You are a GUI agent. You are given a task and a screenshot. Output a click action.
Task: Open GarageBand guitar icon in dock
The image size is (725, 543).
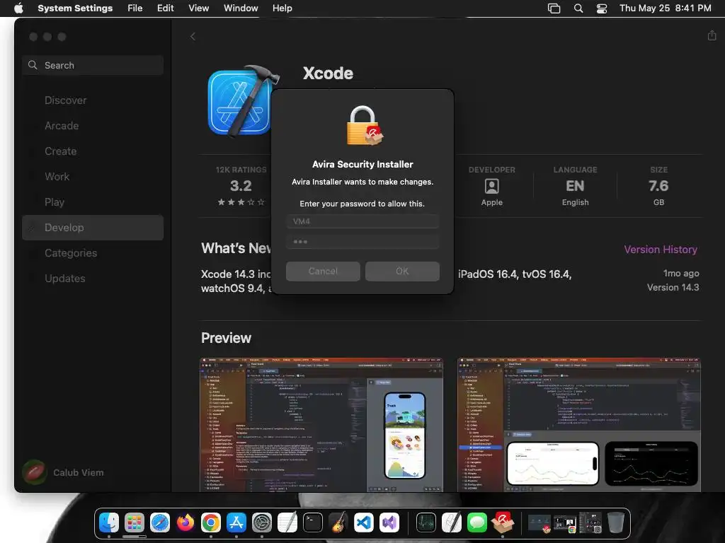coord(338,522)
